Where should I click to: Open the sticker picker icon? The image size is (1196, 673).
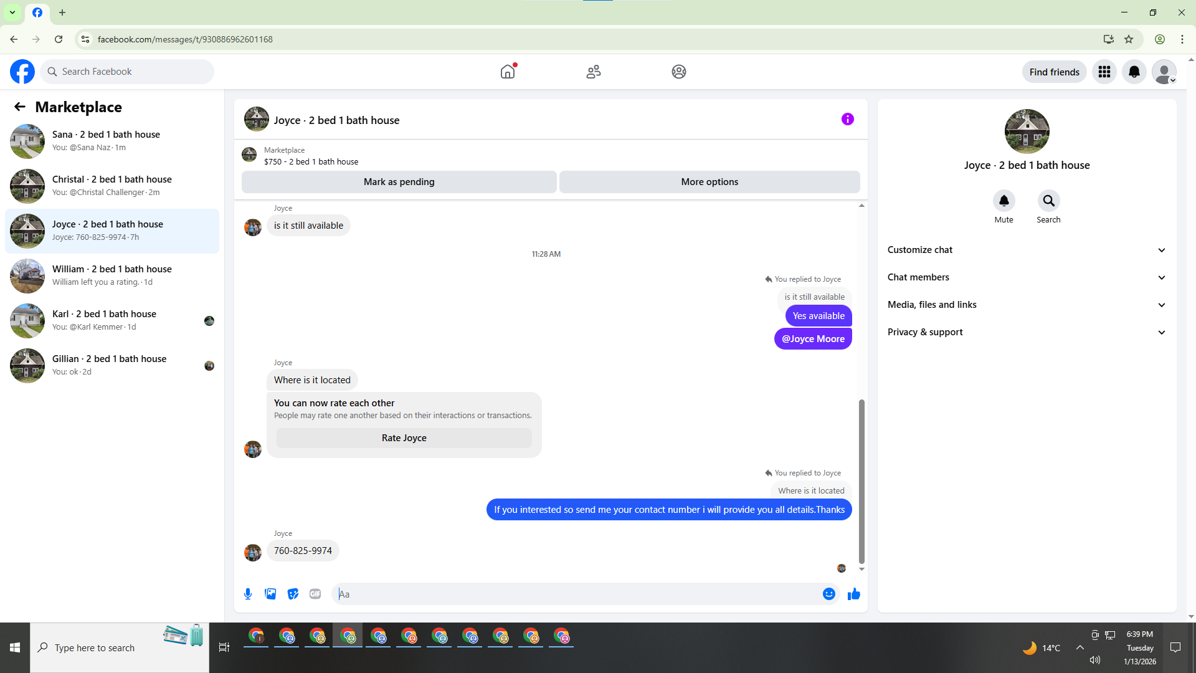(293, 594)
